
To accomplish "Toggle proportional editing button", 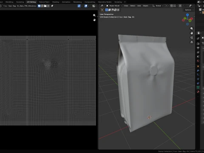I will pos(180,6).
